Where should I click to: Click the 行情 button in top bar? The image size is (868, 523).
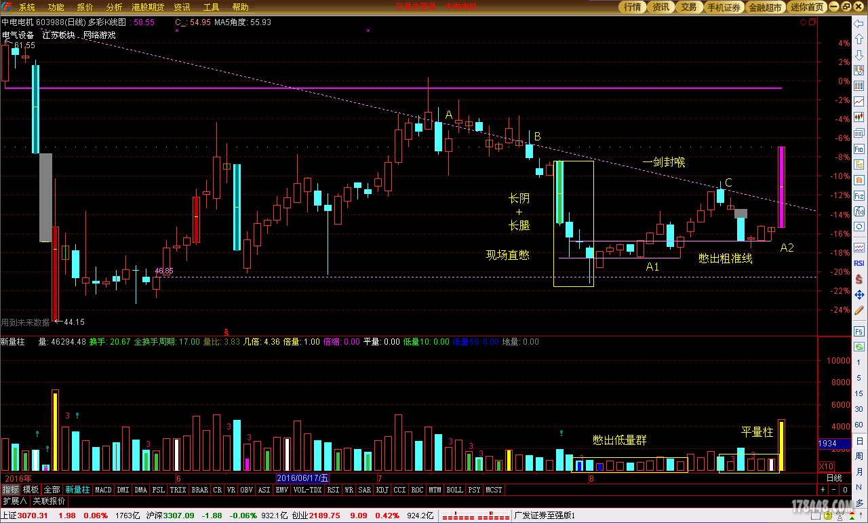633,7
